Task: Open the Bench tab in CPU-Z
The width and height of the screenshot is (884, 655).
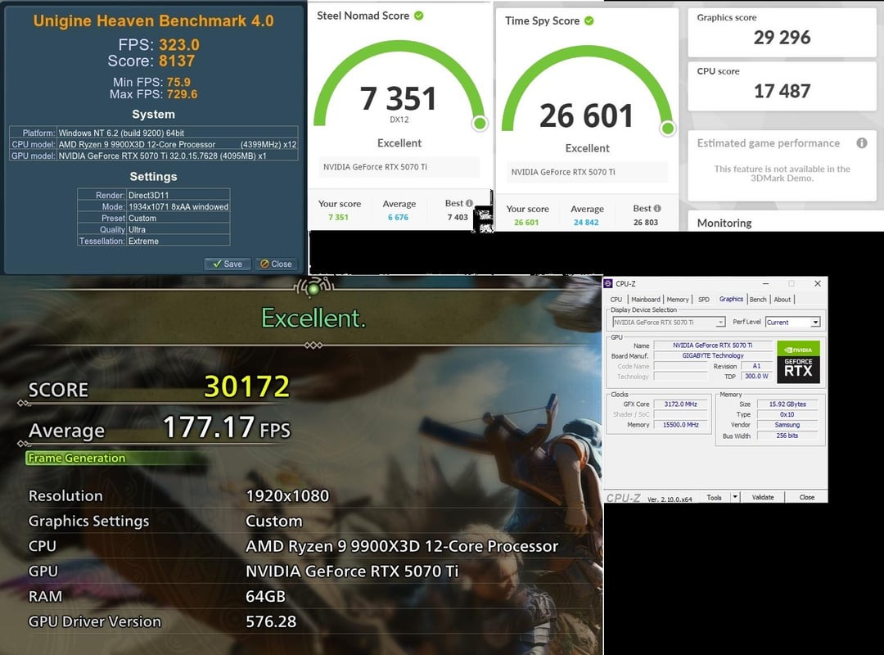Action: tap(758, 300)
